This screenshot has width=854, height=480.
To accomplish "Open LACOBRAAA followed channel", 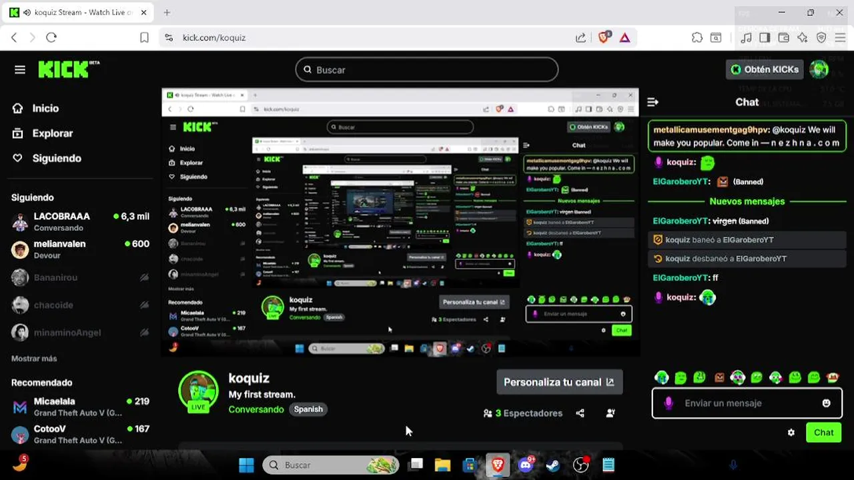I will (x=80, y=221).
